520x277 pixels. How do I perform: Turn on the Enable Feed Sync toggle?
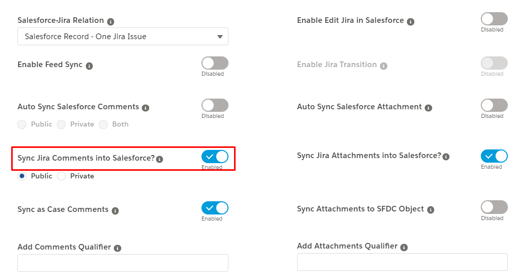215,63
